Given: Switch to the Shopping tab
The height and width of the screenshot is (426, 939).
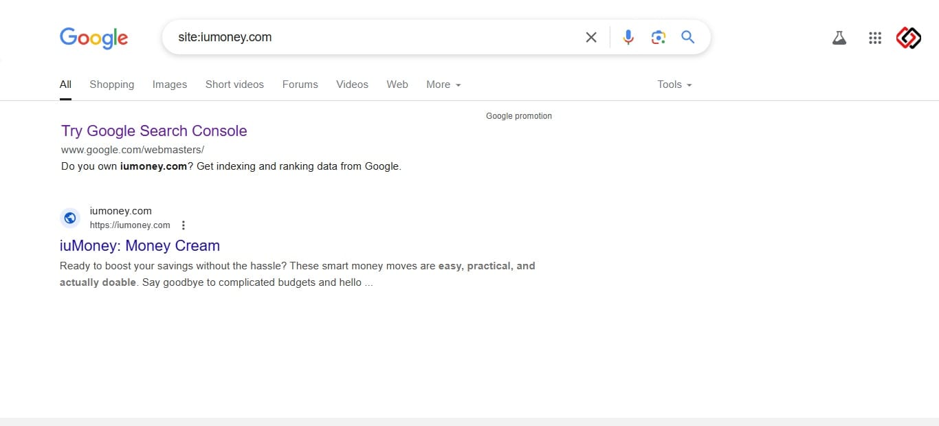Looking at the screenshot, I should 112,85.
